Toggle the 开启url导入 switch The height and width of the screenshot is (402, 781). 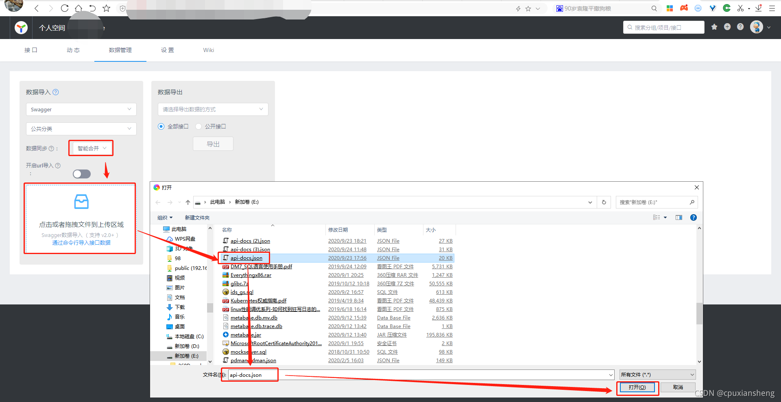[82, 174]
